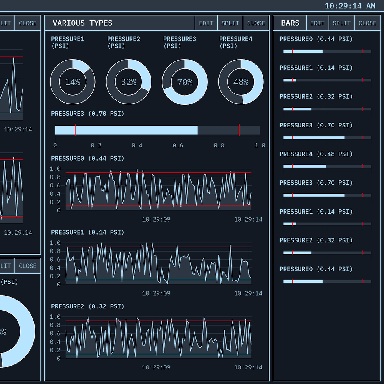Image resolution: width=384 pixels, height=384 pixels.
Task: Close the Bars panel
Action: (x=367, y=23)
